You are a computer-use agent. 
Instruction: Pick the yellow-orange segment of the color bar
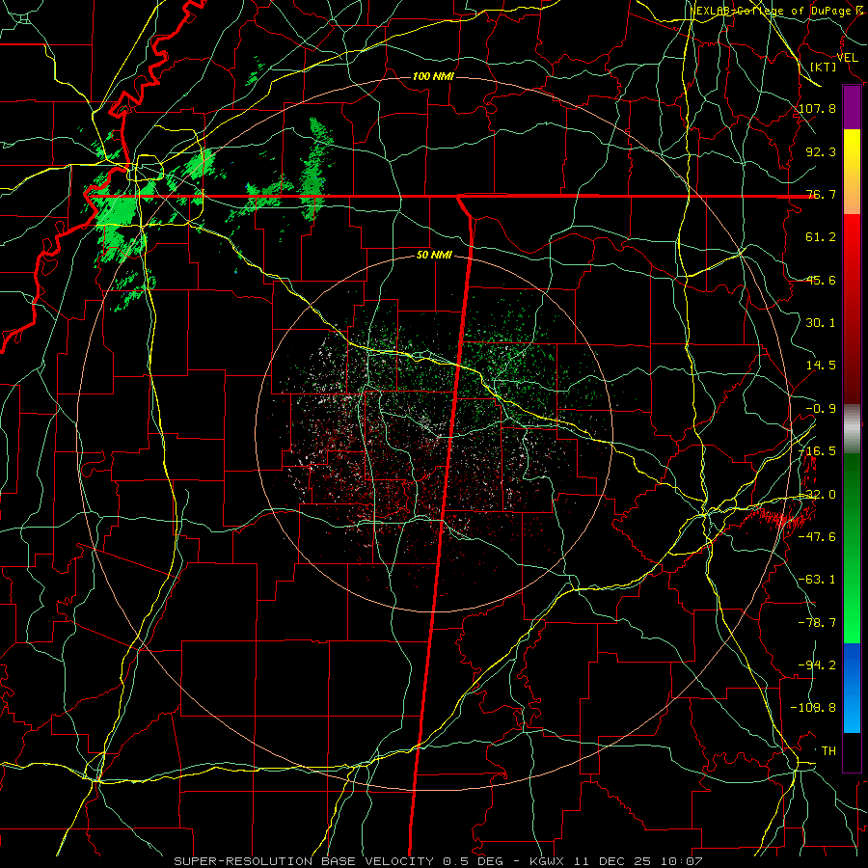pos(852,172)
